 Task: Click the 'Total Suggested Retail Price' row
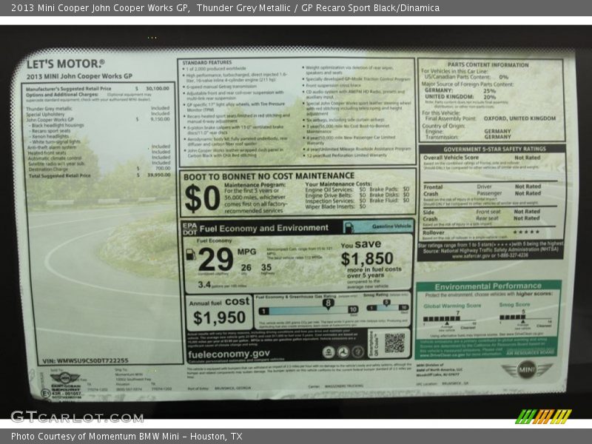[100, 175]
